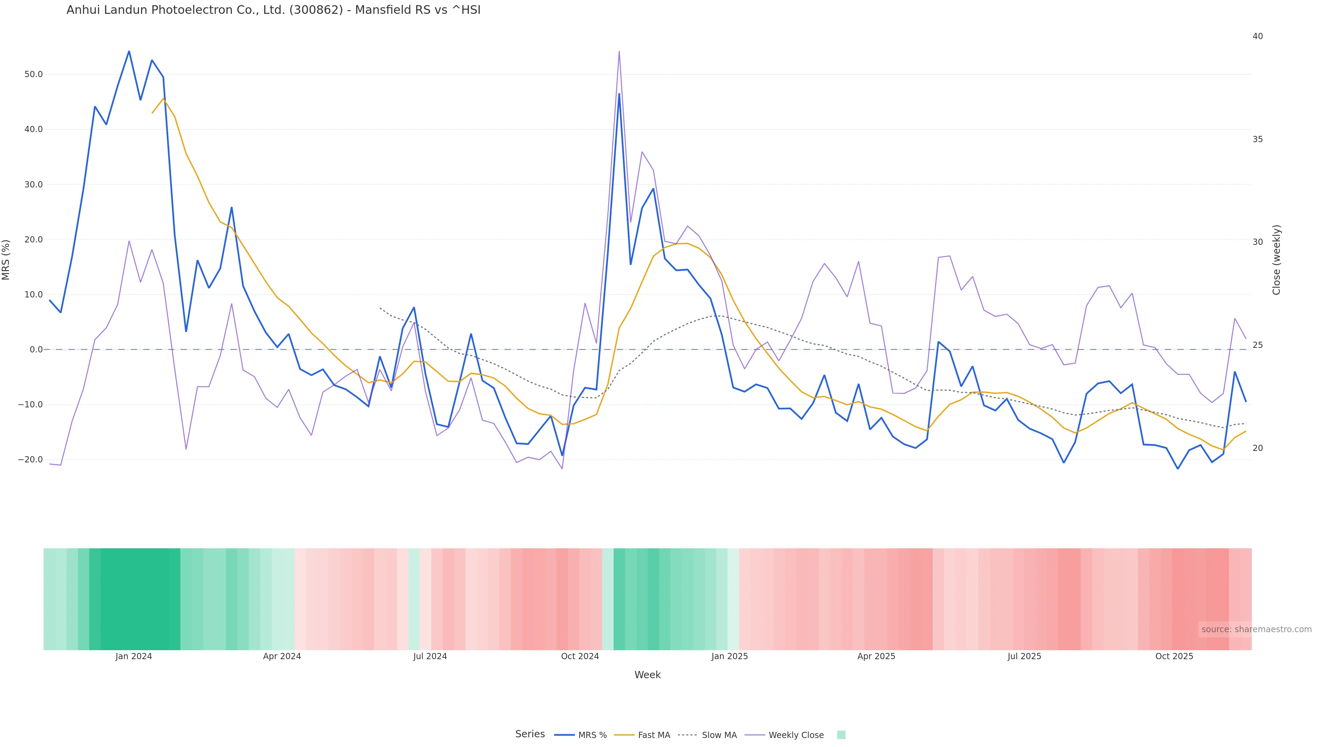
Task: Click the Jul 2024 x-axis label
Action: pyautogui.click(x=430, y=656)
